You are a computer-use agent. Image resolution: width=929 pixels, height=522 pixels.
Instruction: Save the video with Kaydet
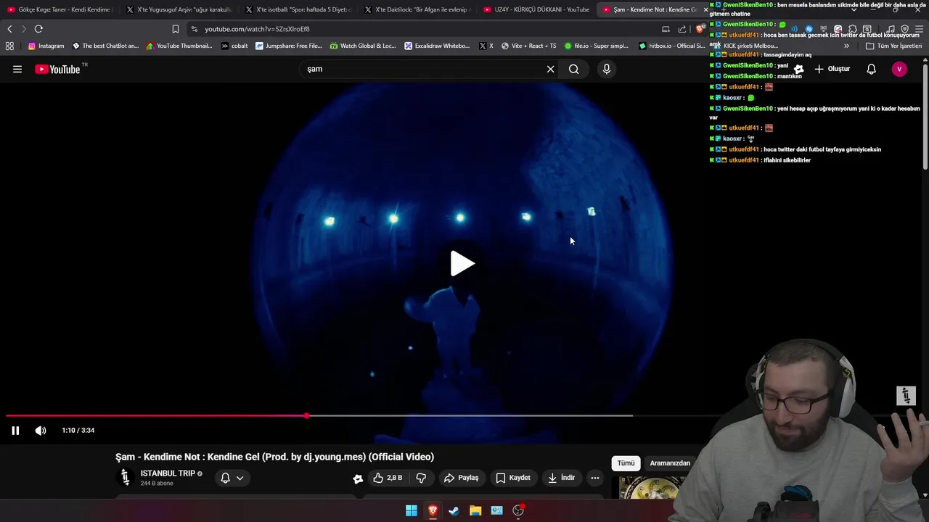(x=512, y=478)
